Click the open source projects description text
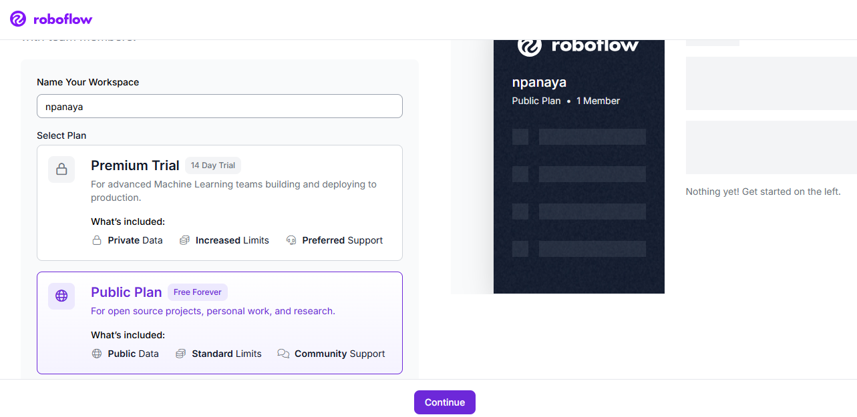This screenshot has height=417, width=857. (213, 311)
